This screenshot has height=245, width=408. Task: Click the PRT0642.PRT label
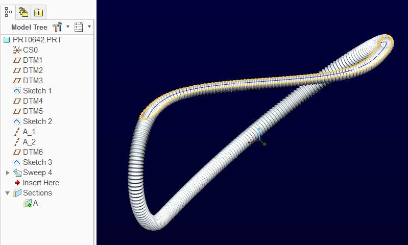[37, 40]
